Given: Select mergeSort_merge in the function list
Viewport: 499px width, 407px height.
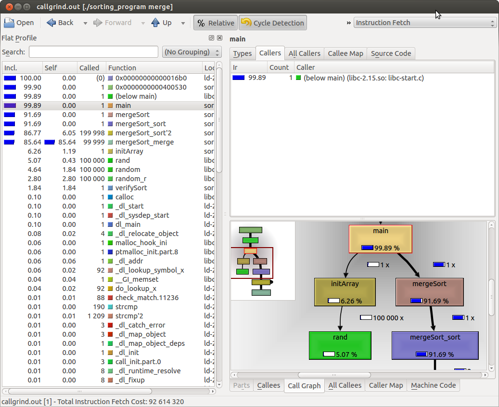Looking at the screenshot, I should [144, 142].
